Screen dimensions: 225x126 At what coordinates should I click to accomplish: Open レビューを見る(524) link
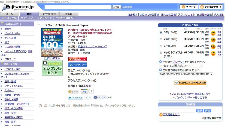point(15,51)
